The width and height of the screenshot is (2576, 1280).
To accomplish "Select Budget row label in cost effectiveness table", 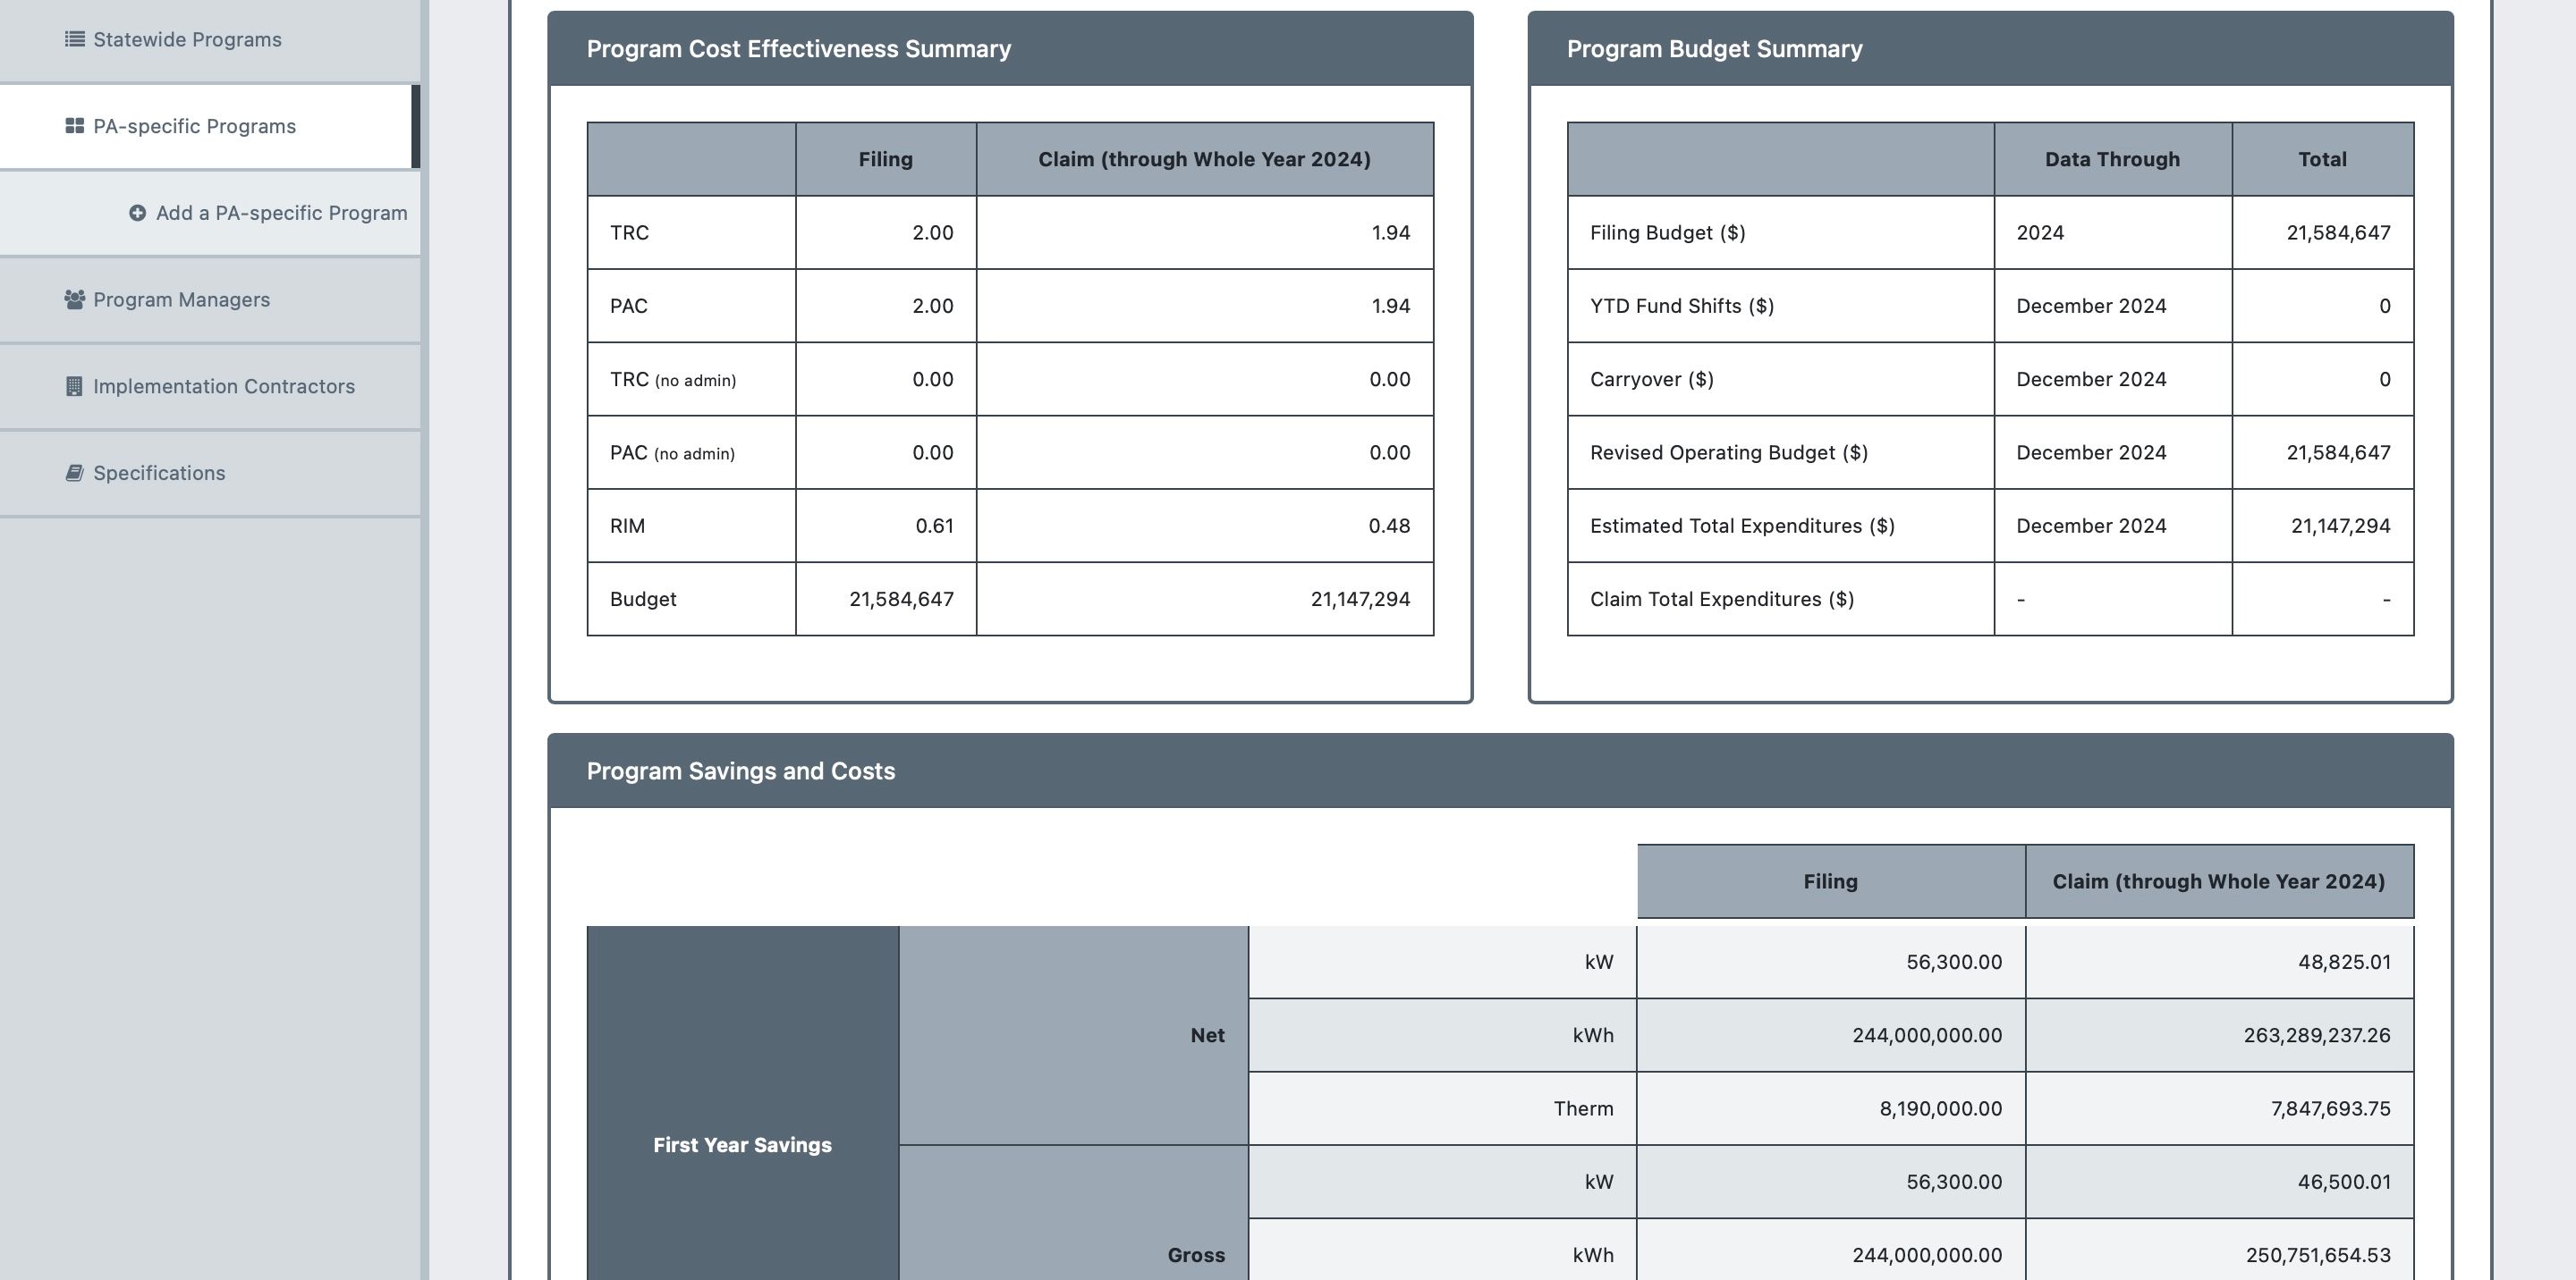I will coord(643,600).
